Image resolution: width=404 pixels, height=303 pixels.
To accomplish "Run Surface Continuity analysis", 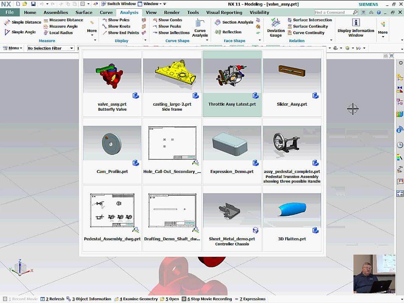I will pyautogui.click(x=308, y=26).
